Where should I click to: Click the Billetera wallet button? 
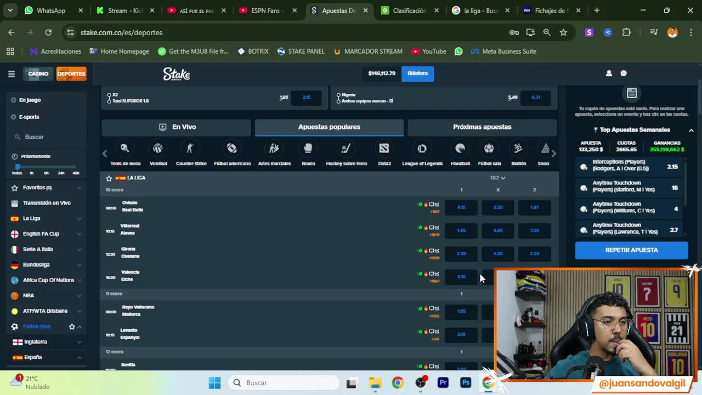pos(417,73)
